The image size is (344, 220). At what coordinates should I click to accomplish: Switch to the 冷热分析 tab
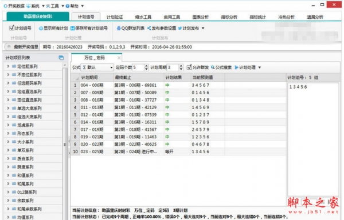pyautogui.click(x=286, y=17)
